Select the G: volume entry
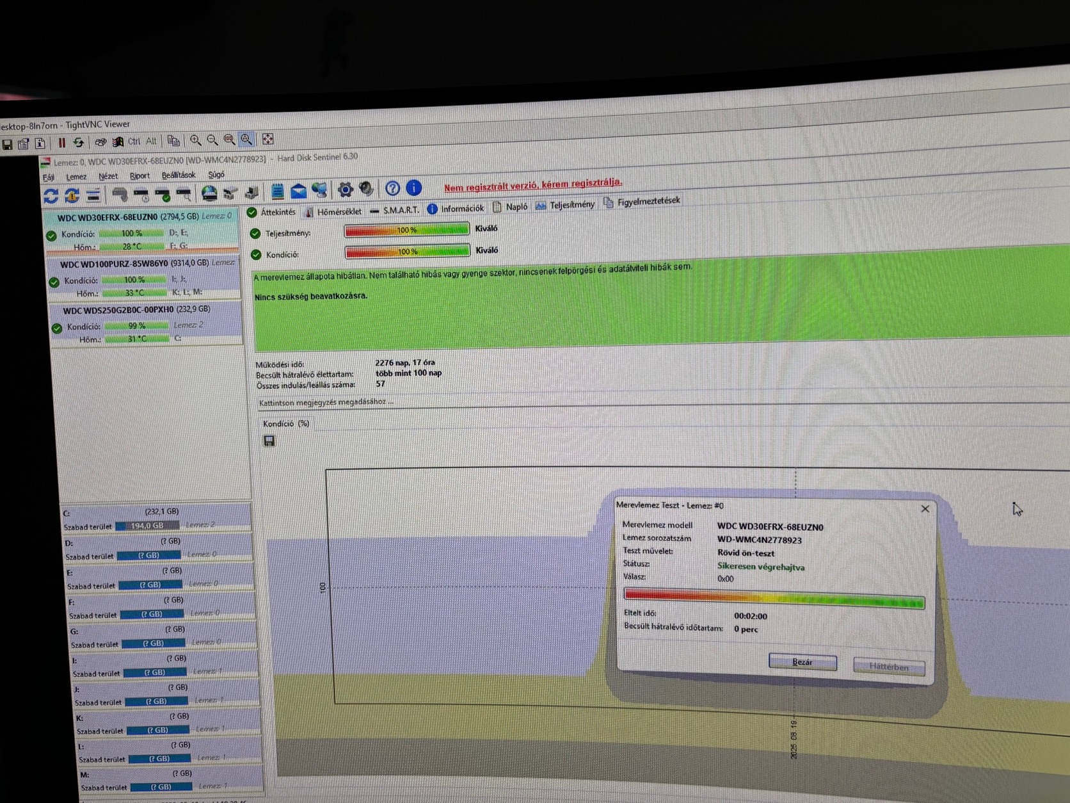1070x803 pixels. point(161,637)
